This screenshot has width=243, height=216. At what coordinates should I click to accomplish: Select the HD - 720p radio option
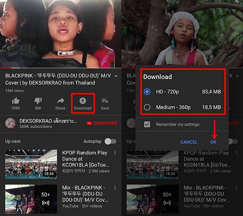pos(147,92)
